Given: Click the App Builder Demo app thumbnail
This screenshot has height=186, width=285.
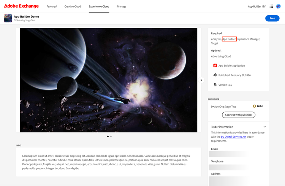Looking at the screenshot, I should pos(8,18).
